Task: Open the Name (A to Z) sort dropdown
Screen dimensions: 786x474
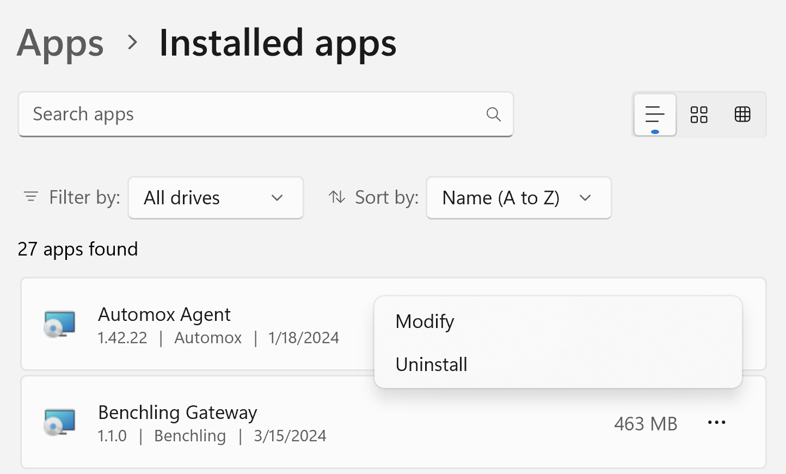Action: pos(518,198)
